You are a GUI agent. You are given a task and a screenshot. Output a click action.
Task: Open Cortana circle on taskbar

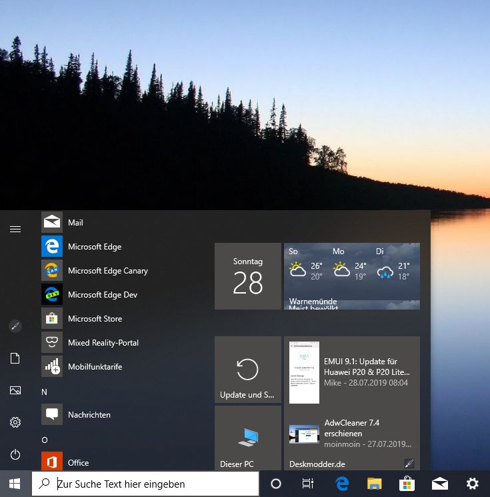(x=276, y=484)
